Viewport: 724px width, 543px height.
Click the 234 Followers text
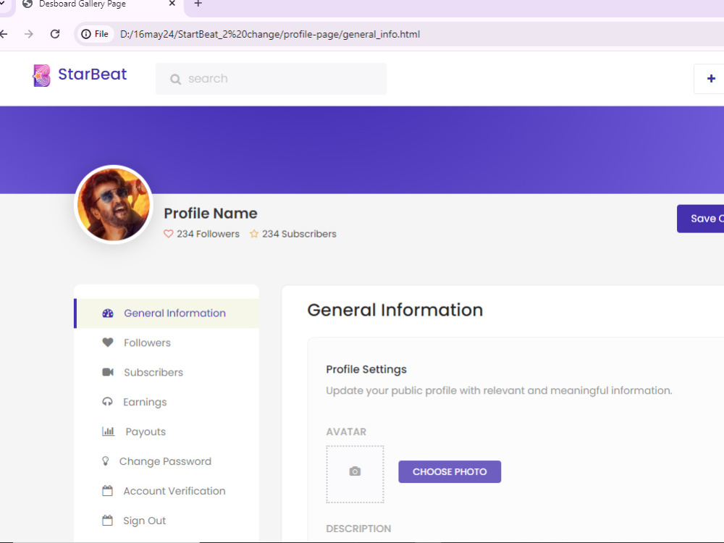208,234
